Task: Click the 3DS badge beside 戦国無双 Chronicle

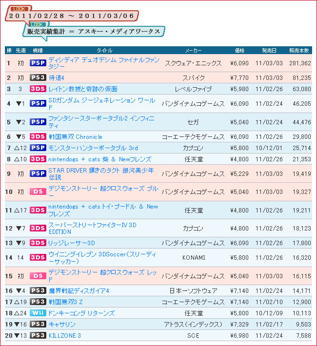Action: (38, 136)
